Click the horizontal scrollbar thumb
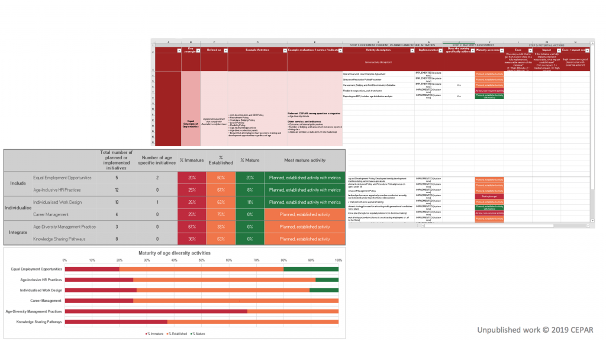 [489, 226]
